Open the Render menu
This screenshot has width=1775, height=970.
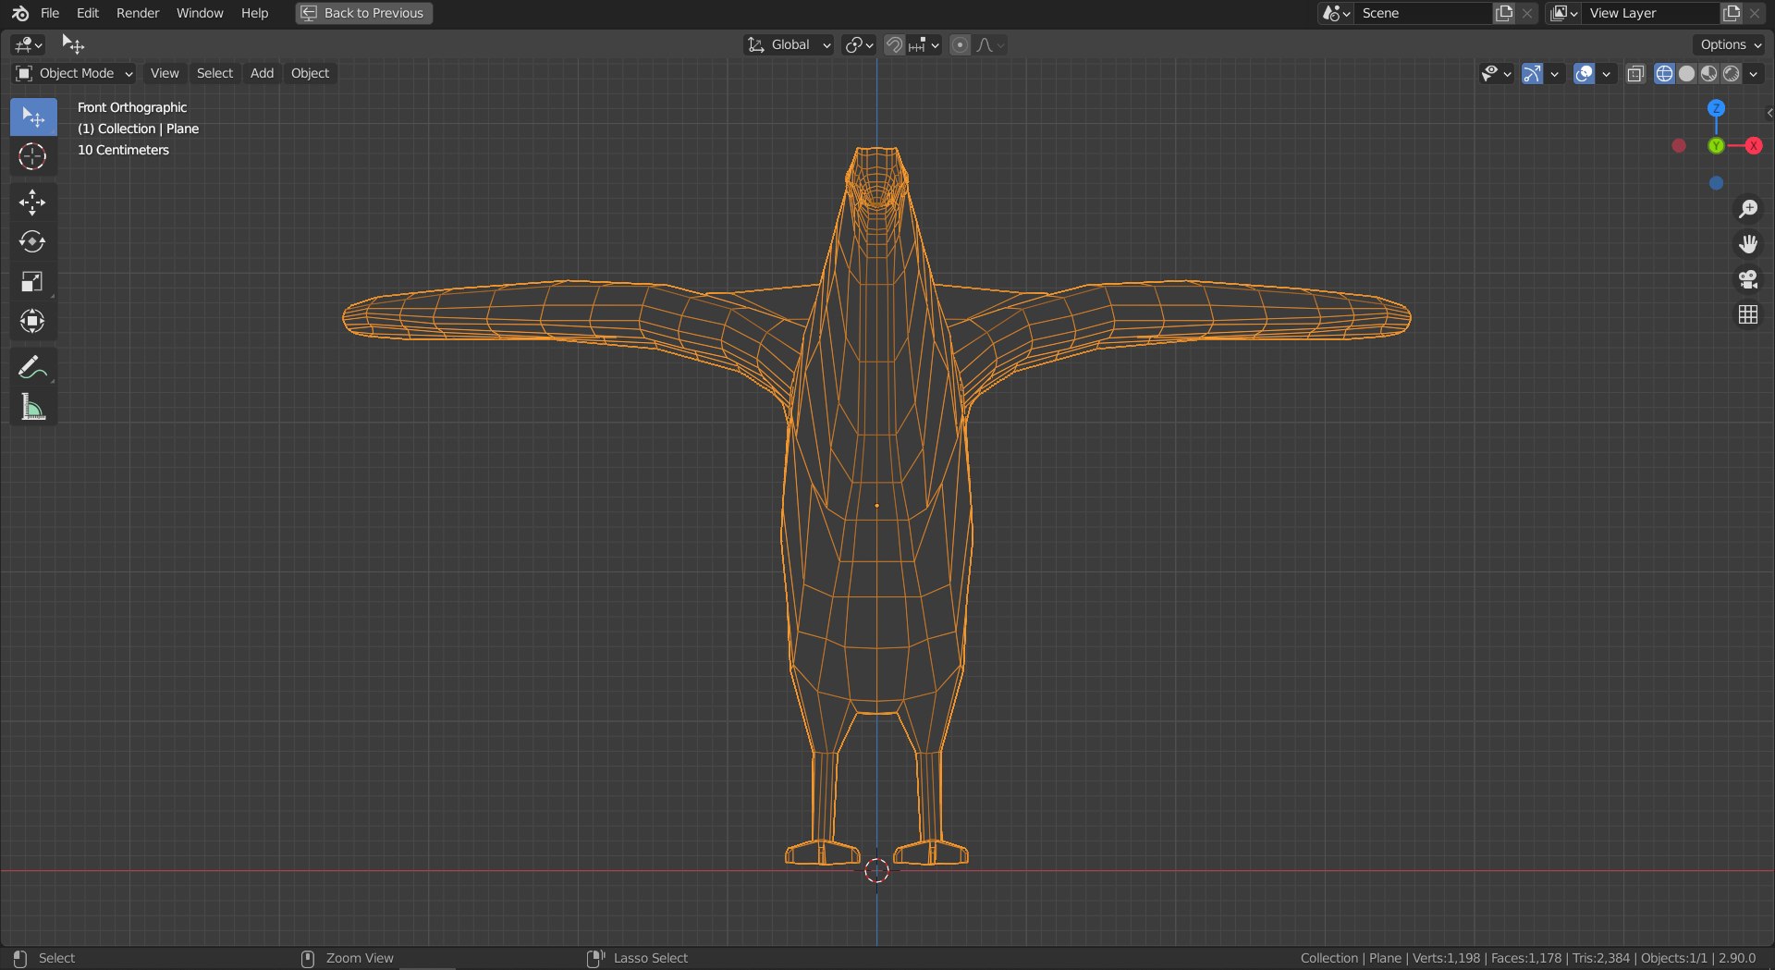point(138,13)
